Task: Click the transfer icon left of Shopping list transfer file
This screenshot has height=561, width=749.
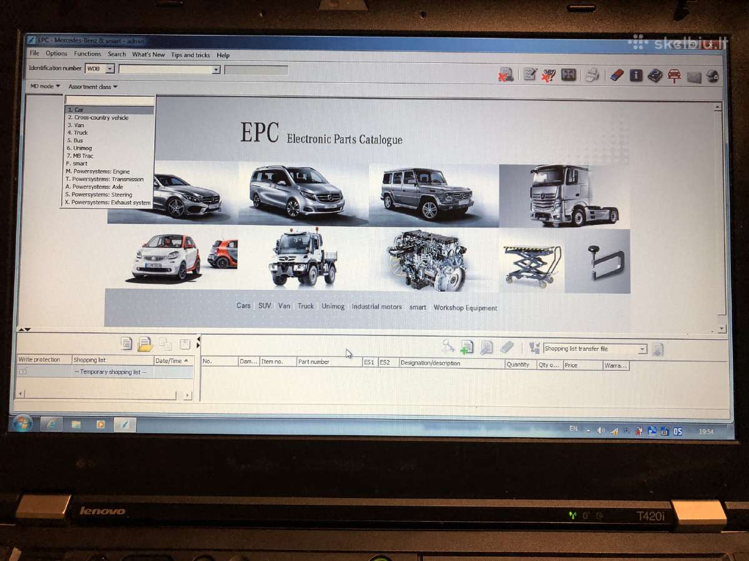Action: tap(534, 348)
